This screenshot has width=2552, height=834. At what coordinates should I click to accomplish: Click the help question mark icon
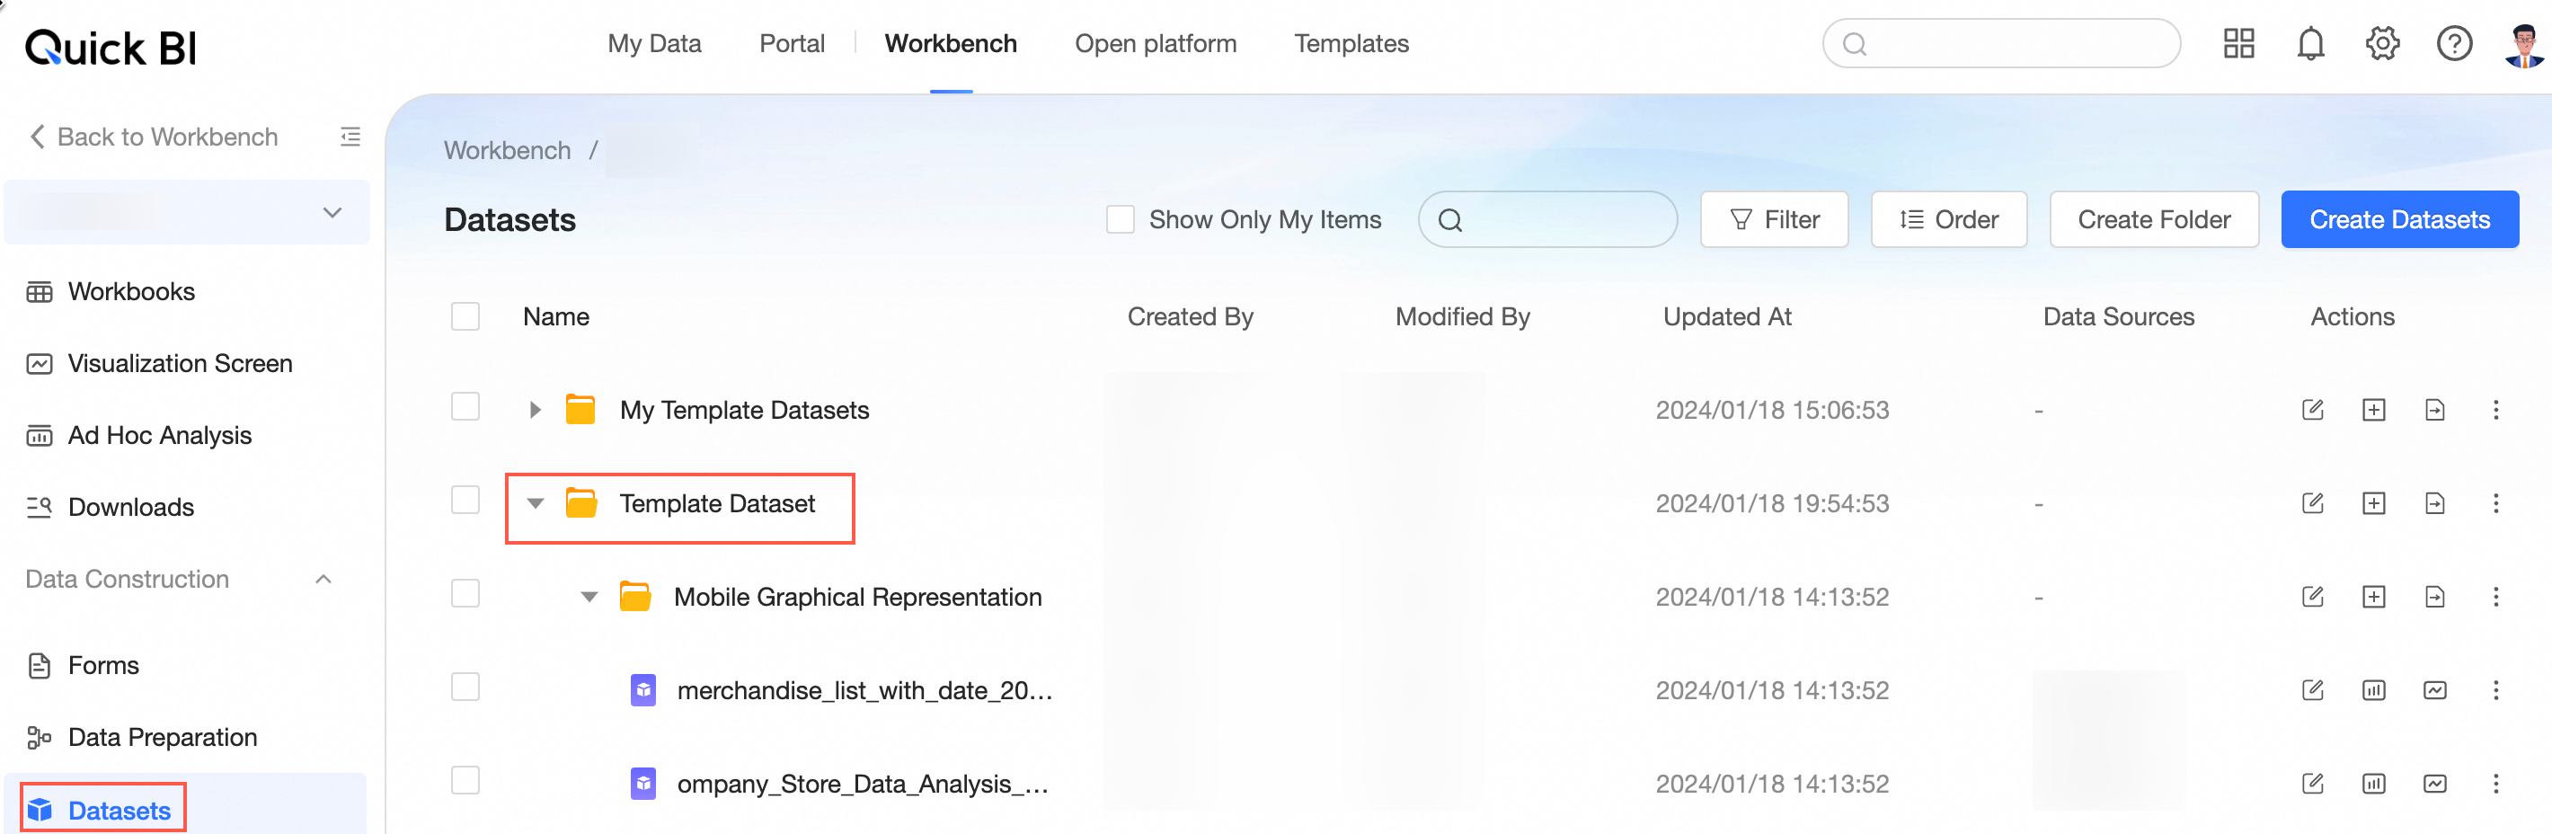2453,43
